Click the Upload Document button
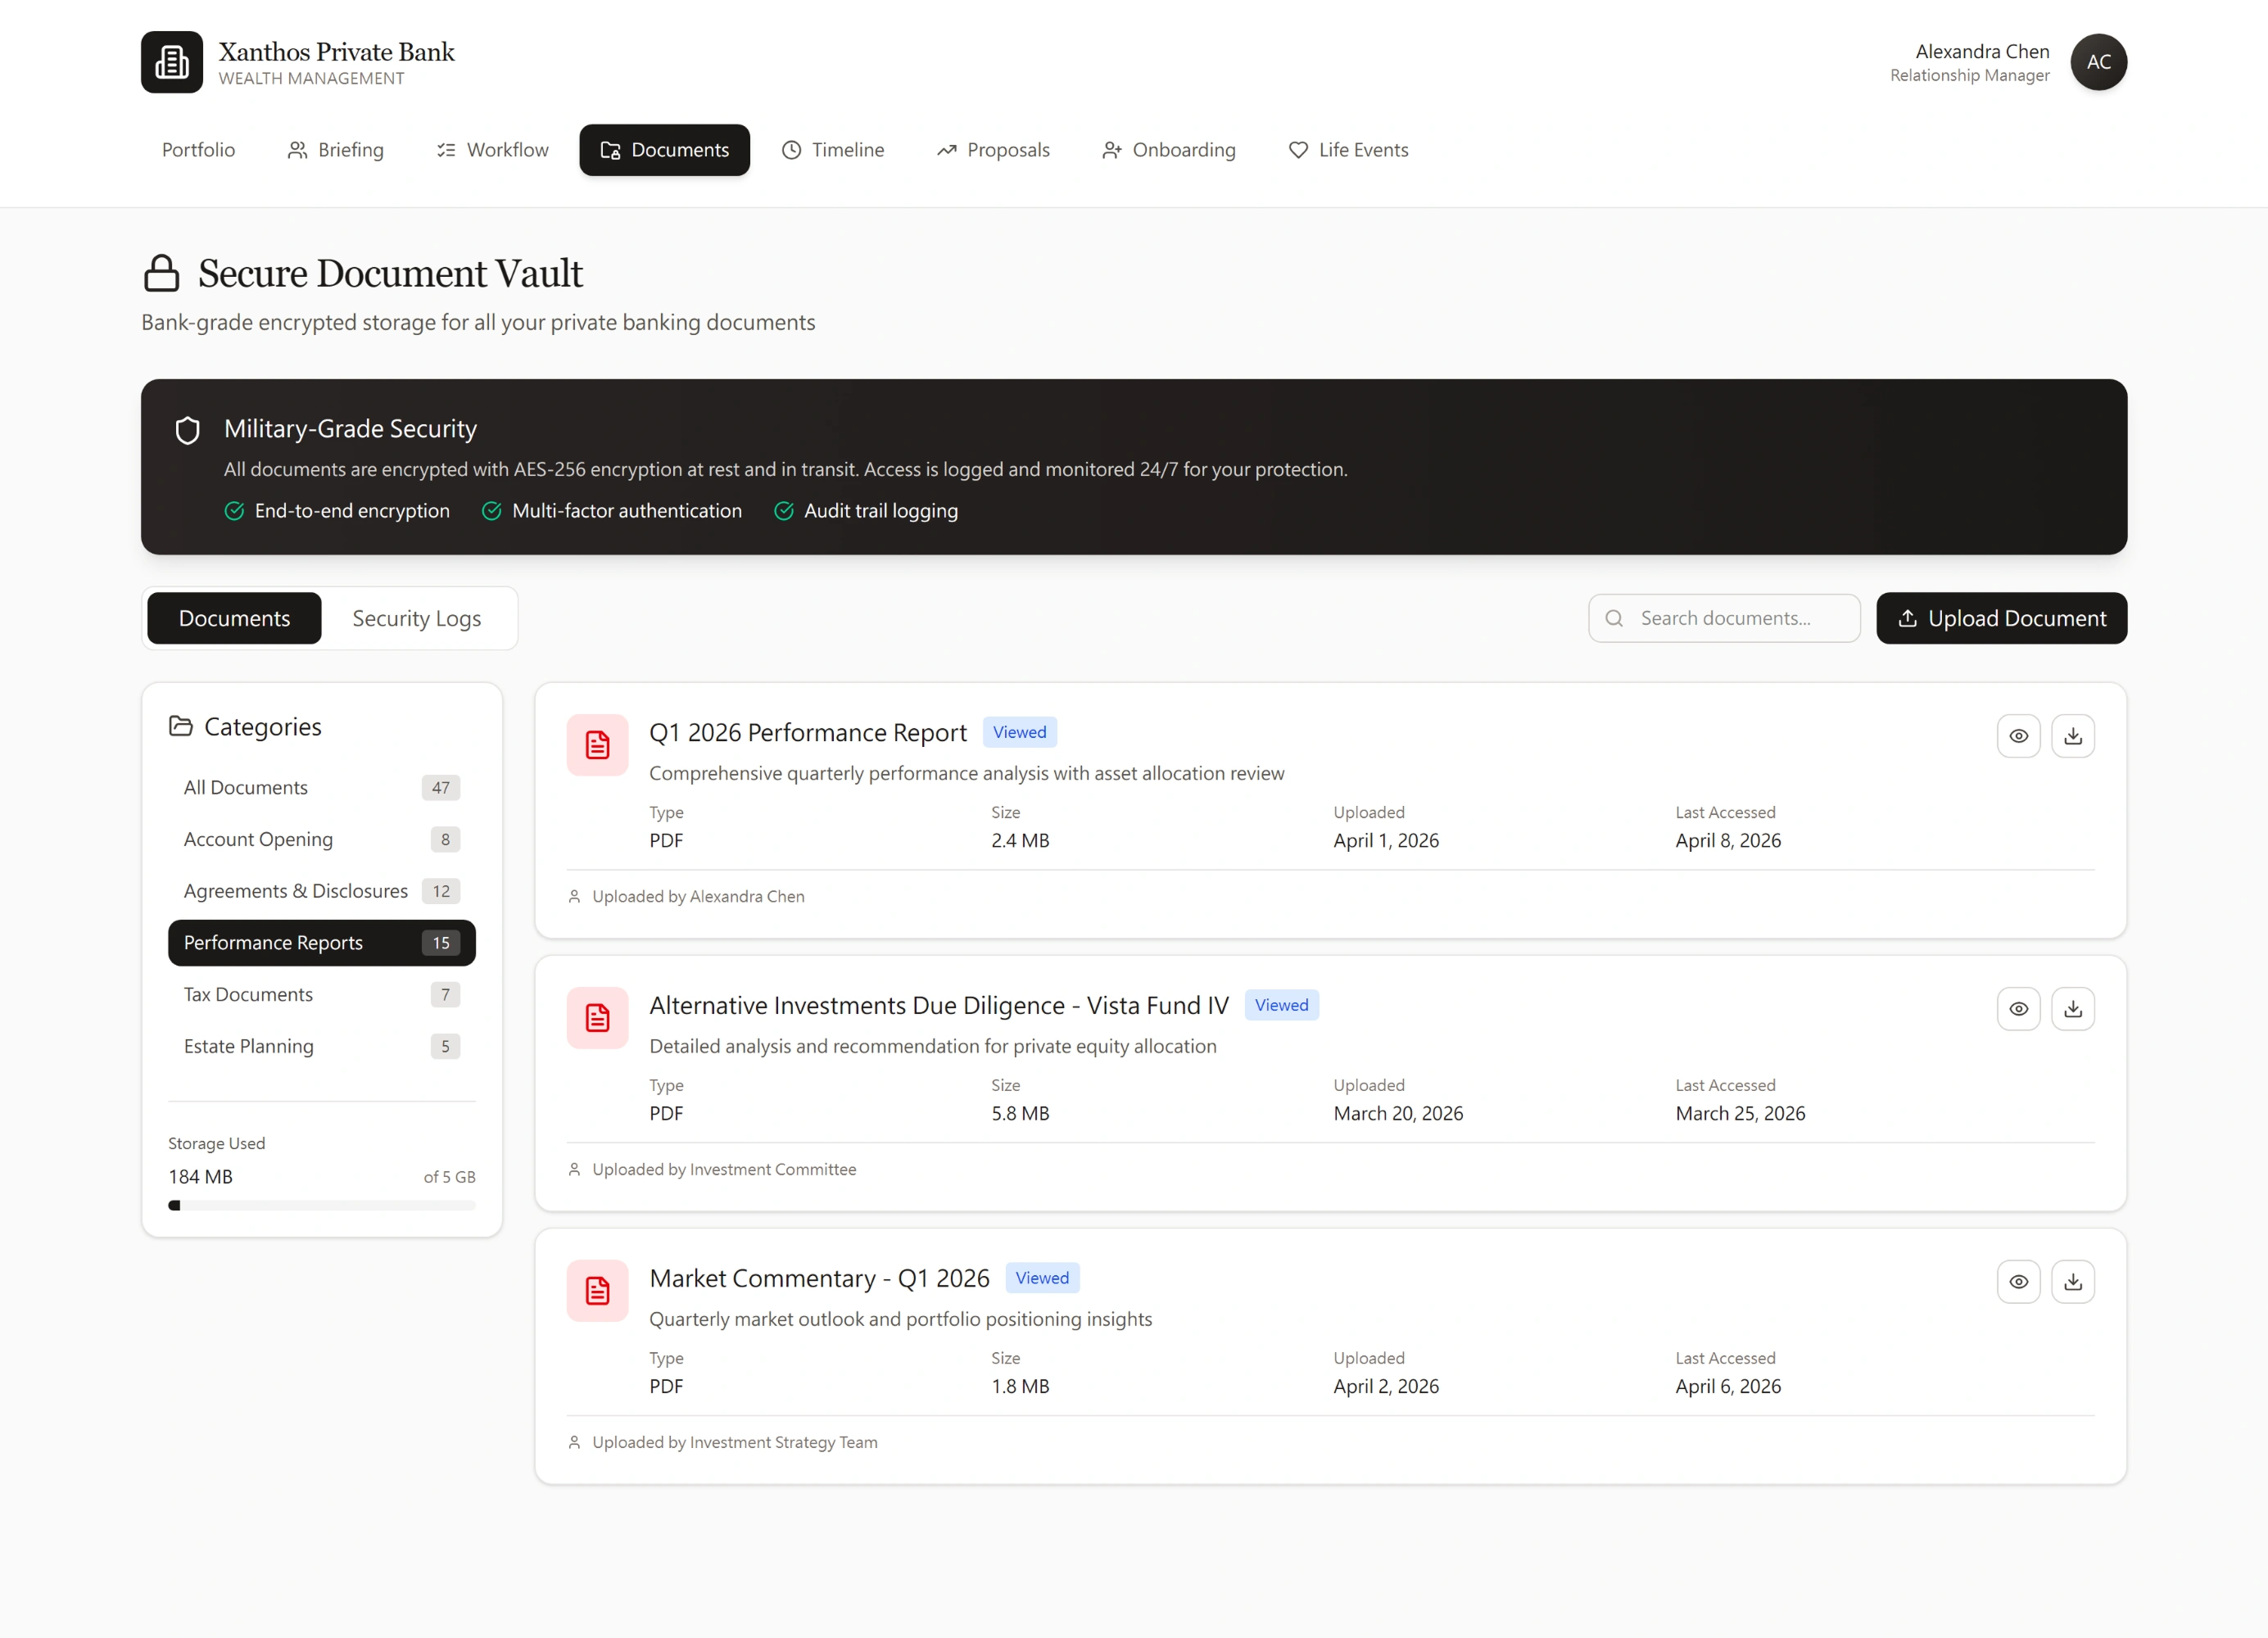 (2001, 618)
